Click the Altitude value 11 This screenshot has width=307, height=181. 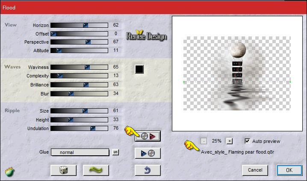coord(116,50)
